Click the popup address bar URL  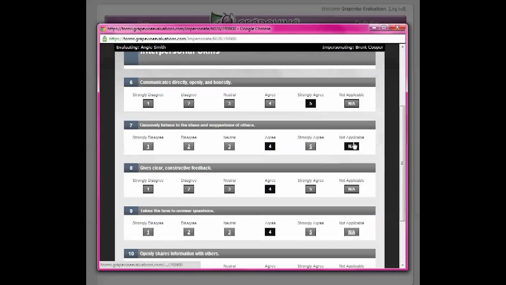coord(173,39)
